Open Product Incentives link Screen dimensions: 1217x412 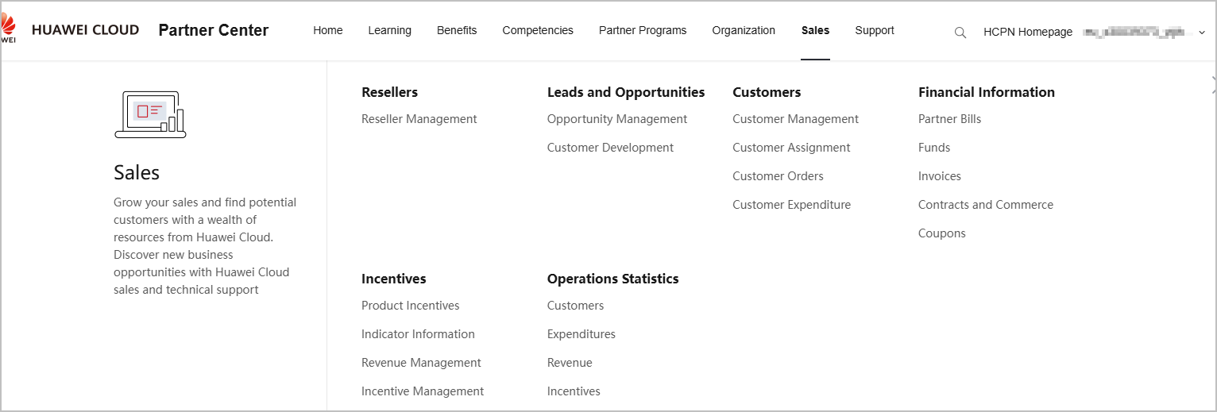coord(411,306)
